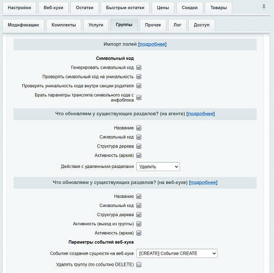274x273 pixels.
Task: Select the Скидки tab
Action: pos(190,8)
